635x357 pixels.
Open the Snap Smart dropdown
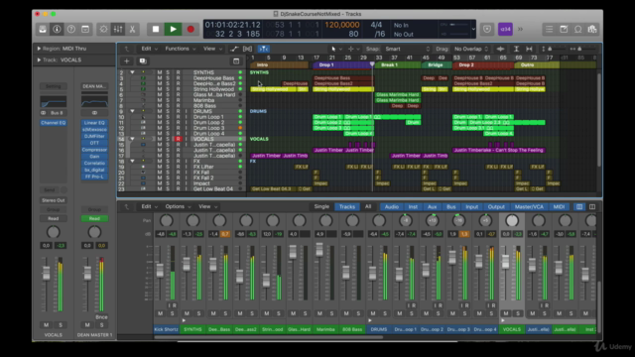point(407,49)
